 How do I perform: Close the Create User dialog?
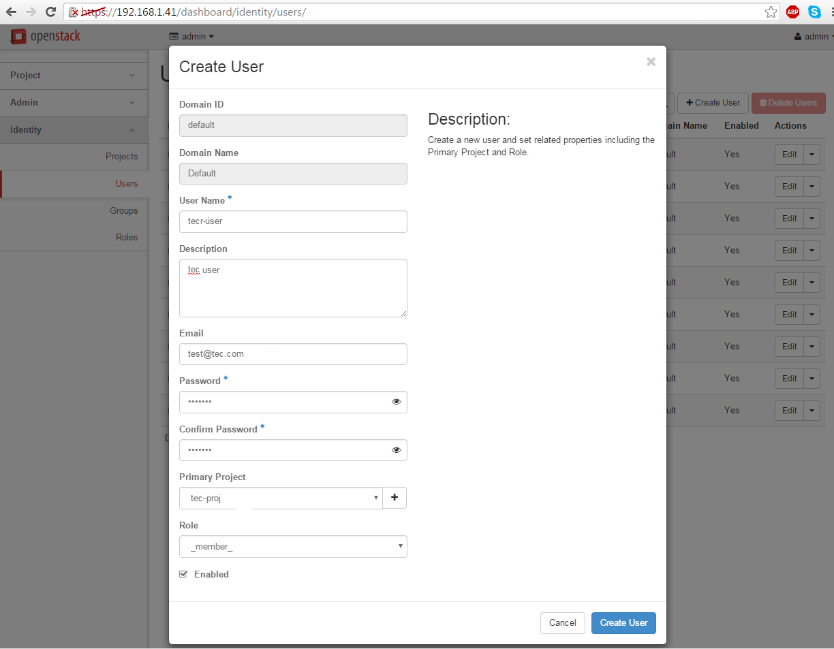(x=651, y=62)
